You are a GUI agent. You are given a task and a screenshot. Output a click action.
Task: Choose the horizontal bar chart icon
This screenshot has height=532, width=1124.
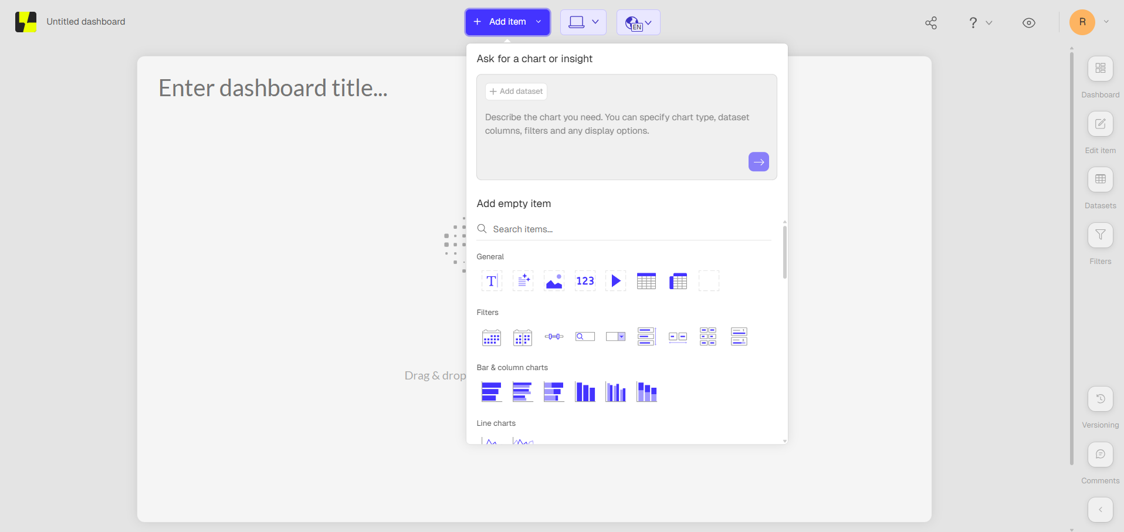pyautogui.click(x=492, y=392)
